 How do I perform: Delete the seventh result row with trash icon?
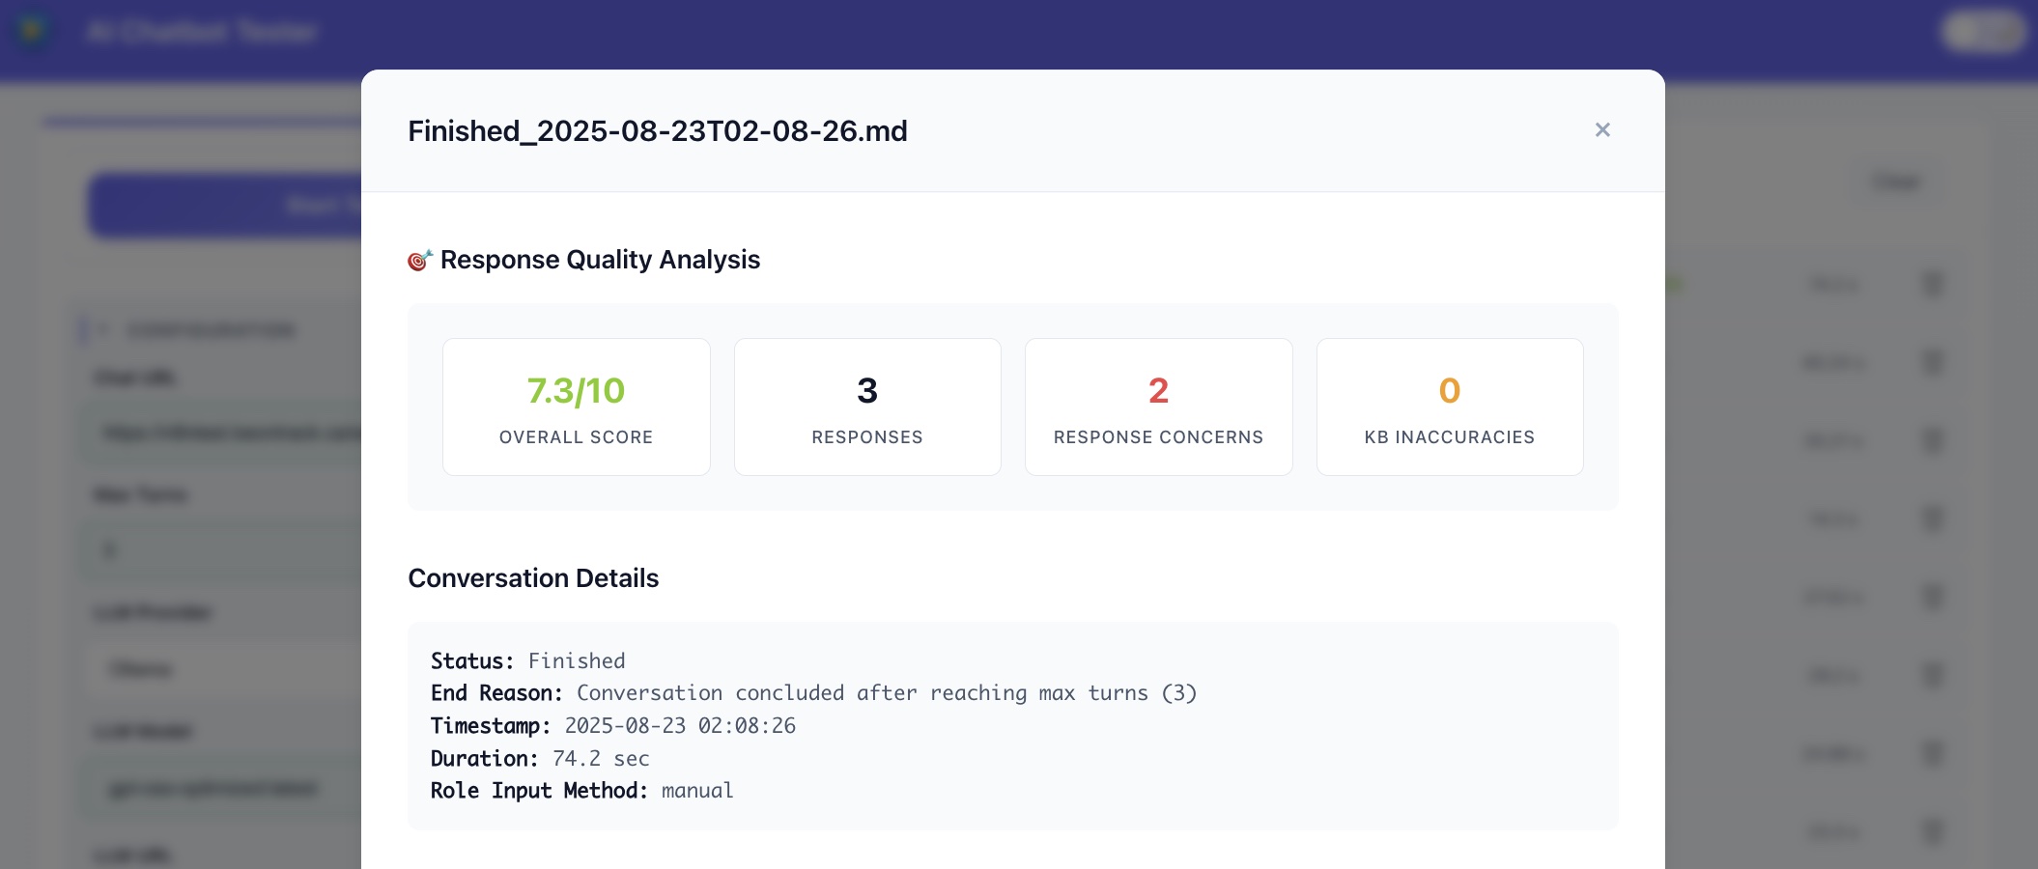pos(1933,753)
